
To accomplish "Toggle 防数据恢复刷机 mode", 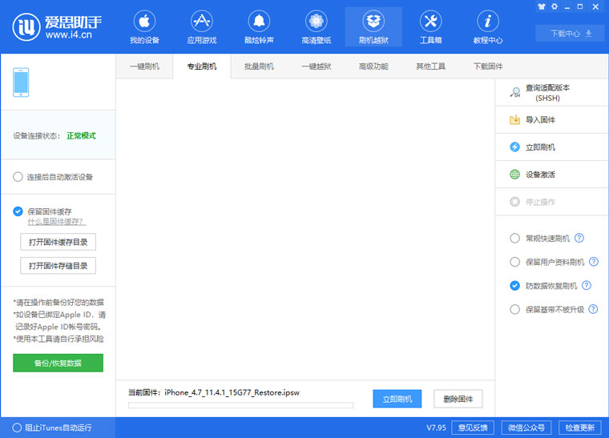I will pyautogui.click(x=514, y=286).
